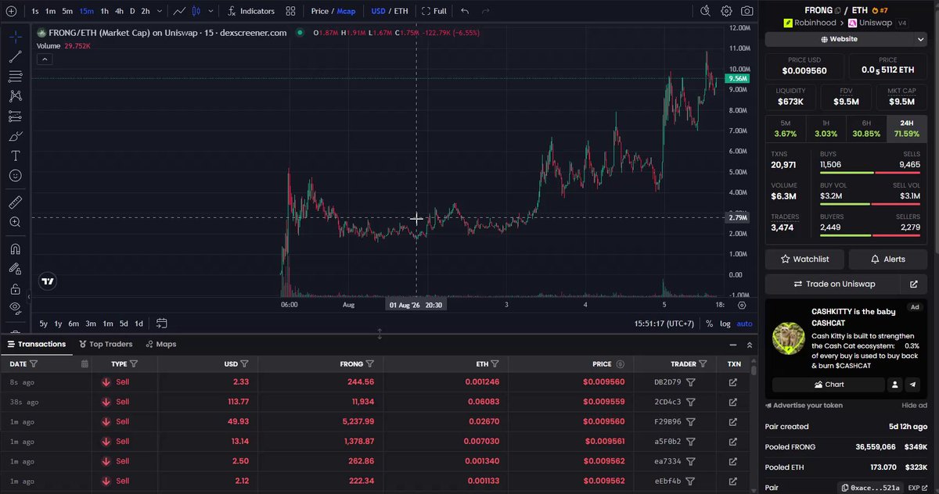Open the Indicators dialog
Image resolution: width=939 pixels, height=494 pixels.
click(x=251, y=11)
